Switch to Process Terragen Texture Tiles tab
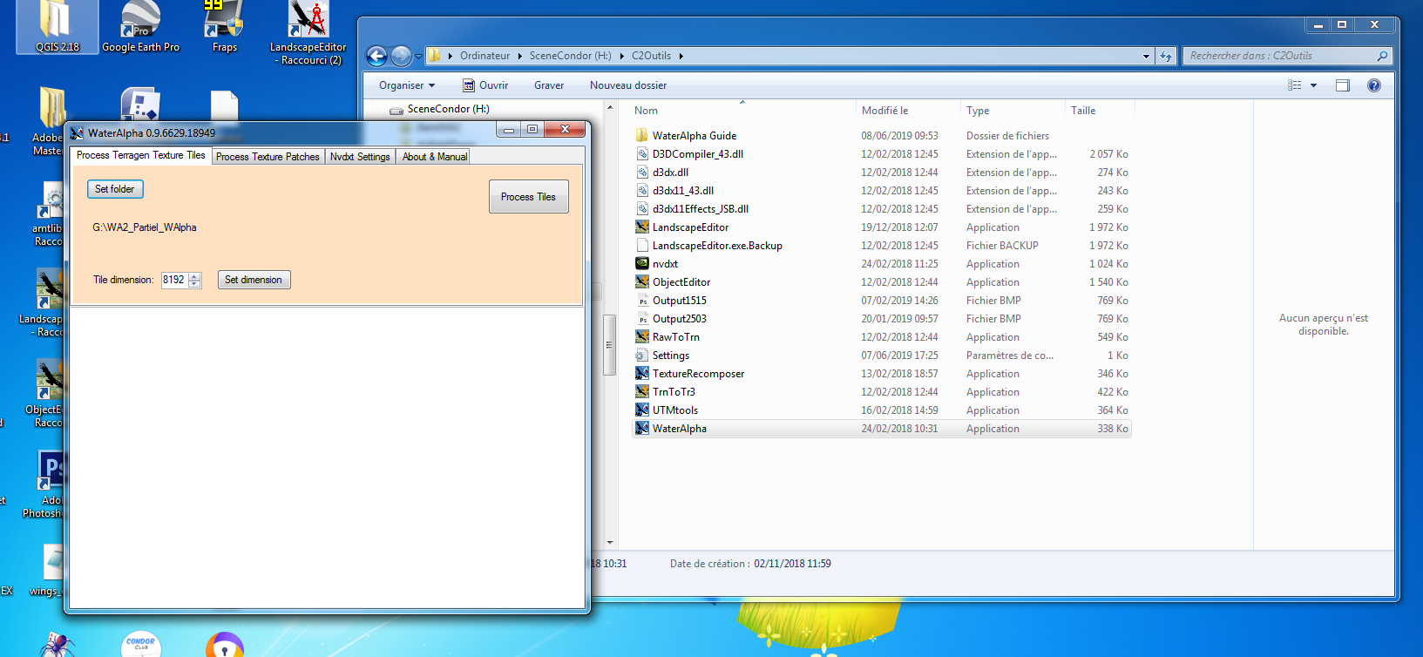This screenshot has width=1423, height=657. pos(141,155)
